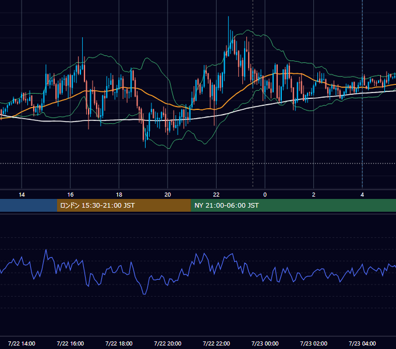
Task: Click the 7/23 04:00 date label
Action: tap(362, 343)
